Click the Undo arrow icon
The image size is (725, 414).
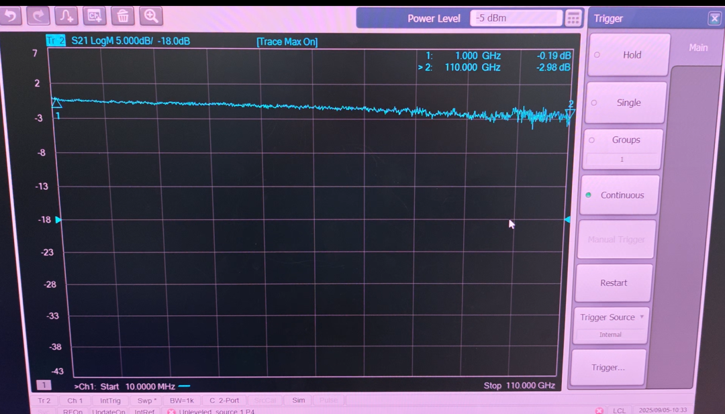tap(11, 15)
